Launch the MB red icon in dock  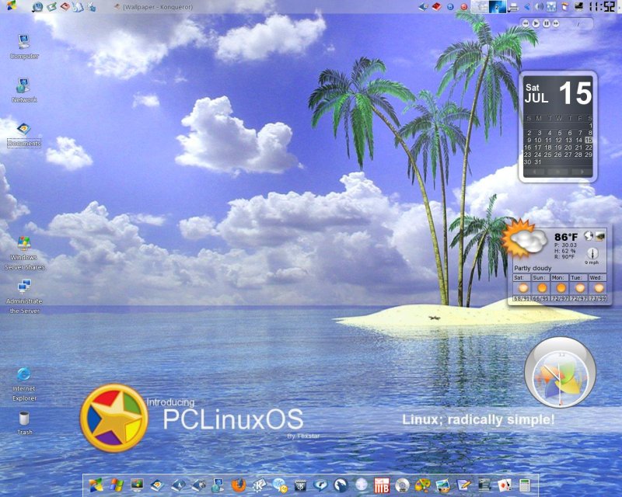tap(382, 485)
